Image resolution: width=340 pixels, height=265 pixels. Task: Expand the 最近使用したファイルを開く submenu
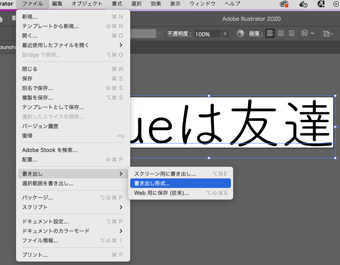pyautogui.click(x=55, y=45)
